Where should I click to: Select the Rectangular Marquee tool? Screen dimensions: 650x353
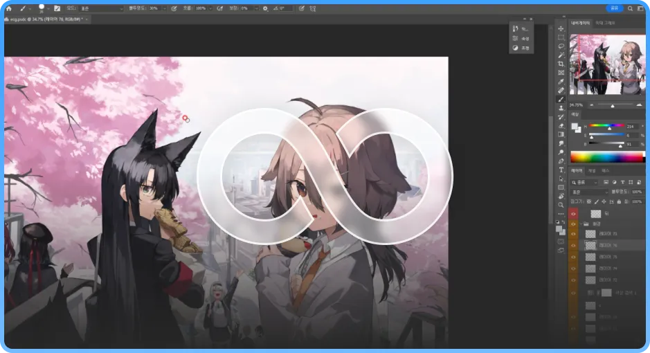pyautogui.click(x=561, y=37)
